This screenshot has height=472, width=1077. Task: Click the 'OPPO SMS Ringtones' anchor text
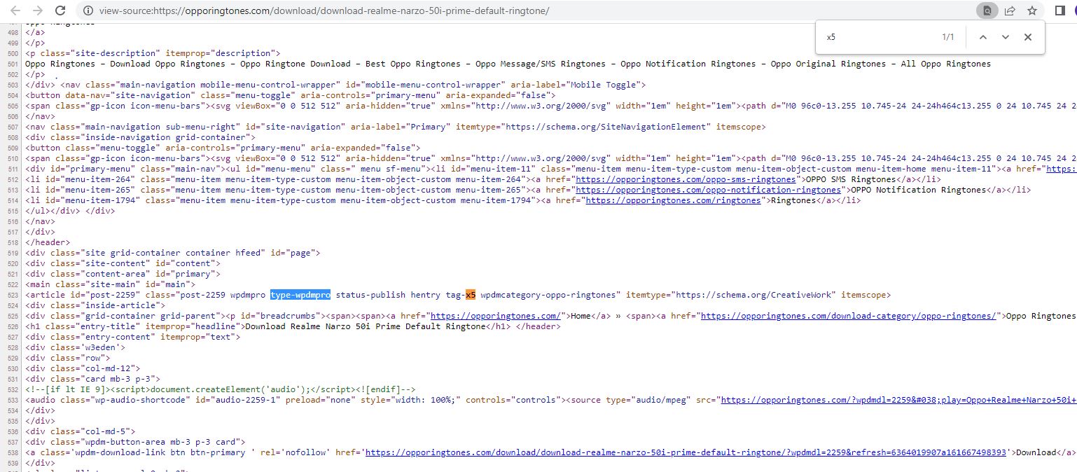click(854, 179)
